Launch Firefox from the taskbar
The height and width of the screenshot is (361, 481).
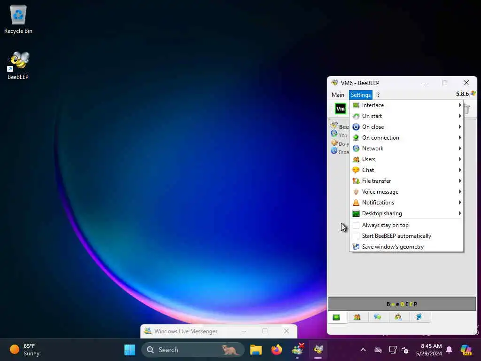click(x=276, y=350)
